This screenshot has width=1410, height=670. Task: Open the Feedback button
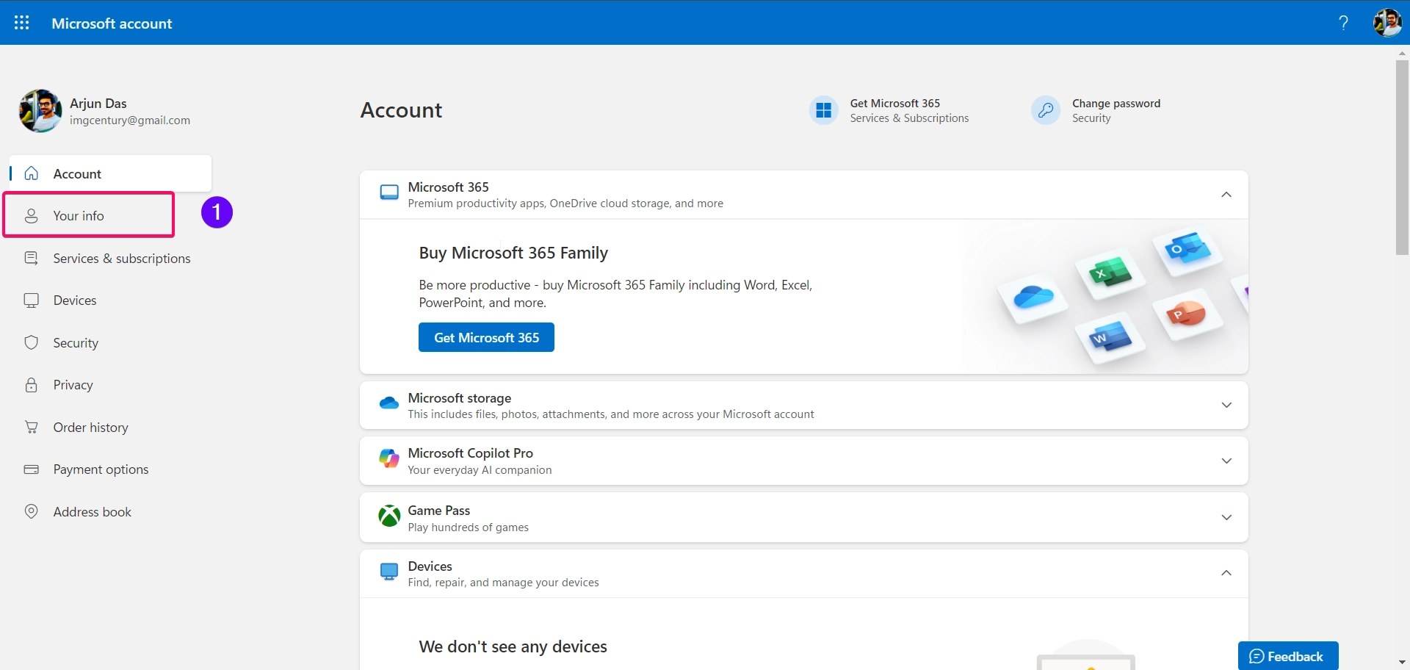1288,656
